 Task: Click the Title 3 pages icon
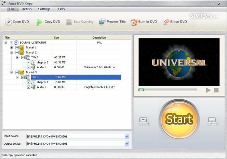[x=28, y=77]
